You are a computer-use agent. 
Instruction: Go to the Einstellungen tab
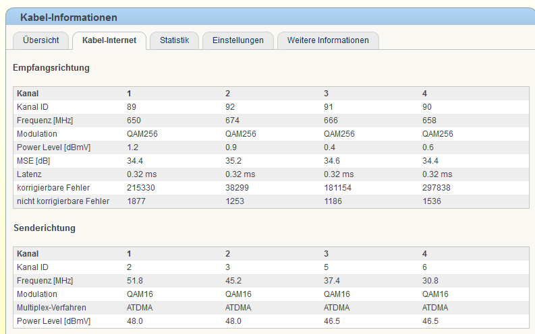pyautogui.click(x=237, y=40)
